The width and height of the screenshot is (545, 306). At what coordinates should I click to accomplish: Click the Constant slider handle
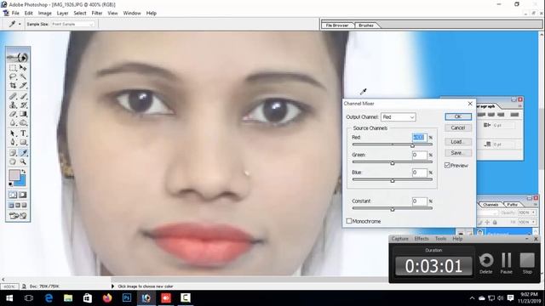point(393,209)
